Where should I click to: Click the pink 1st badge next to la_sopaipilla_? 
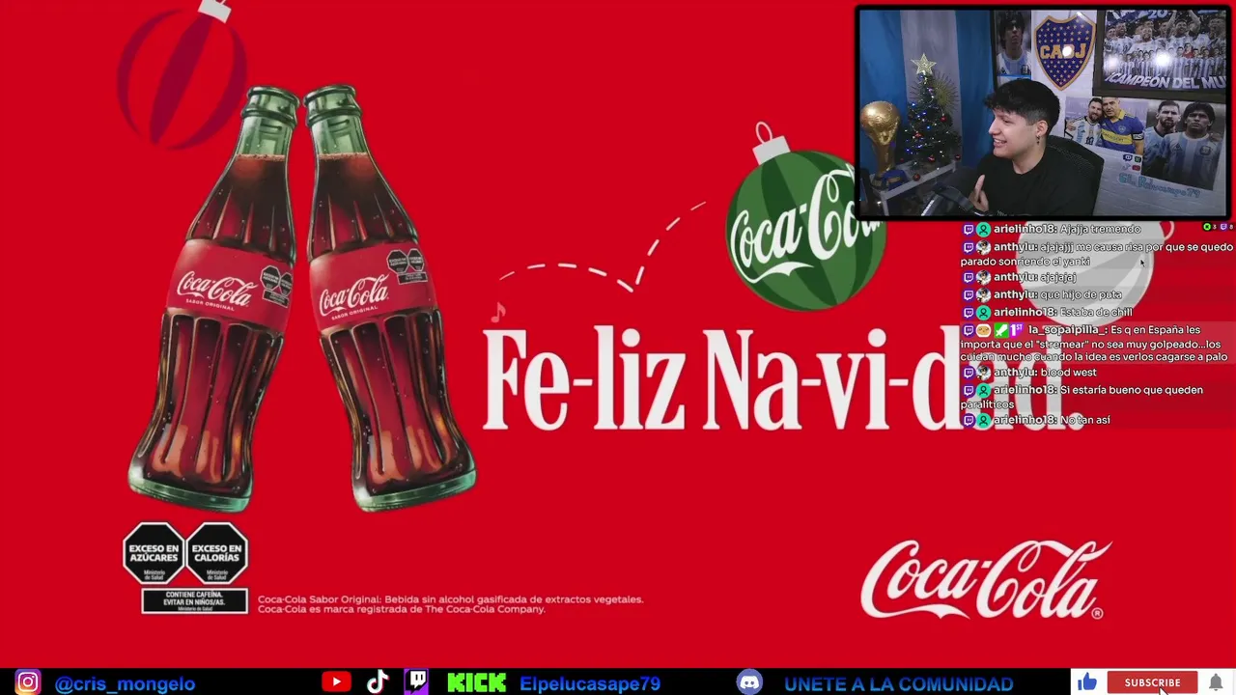[1017, 330]
